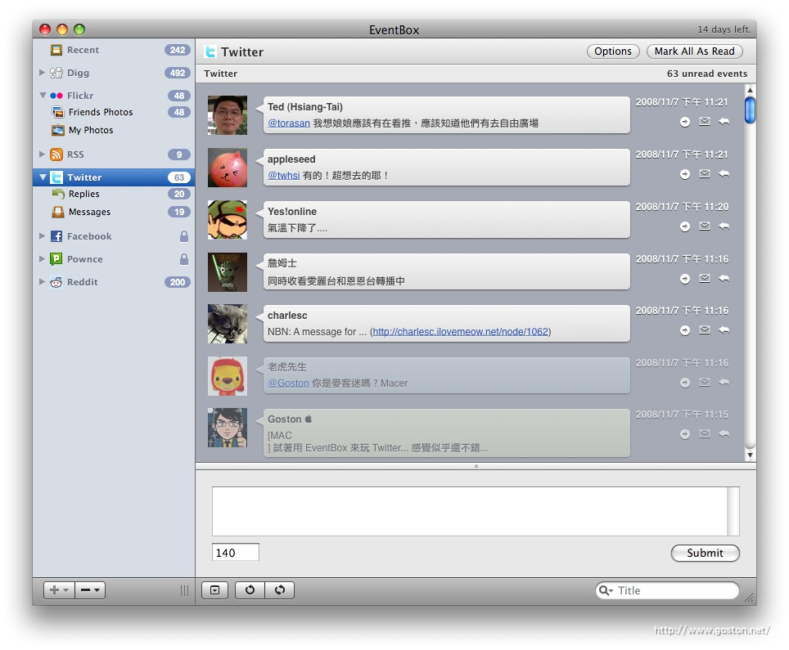Click the tweet list scroll-down arrow

pos(750,455)
